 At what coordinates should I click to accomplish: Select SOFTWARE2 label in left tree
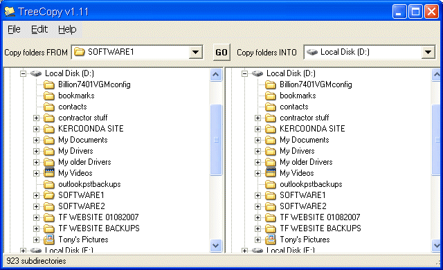coord(82,206)
